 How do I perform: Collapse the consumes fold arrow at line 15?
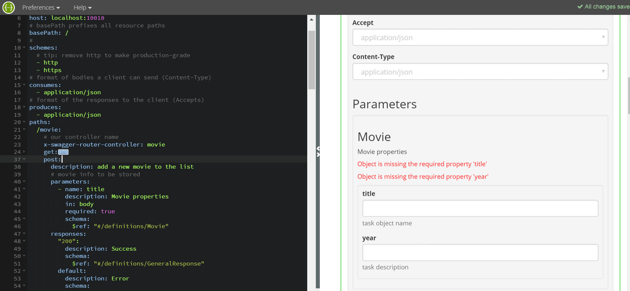coord(24,85)
